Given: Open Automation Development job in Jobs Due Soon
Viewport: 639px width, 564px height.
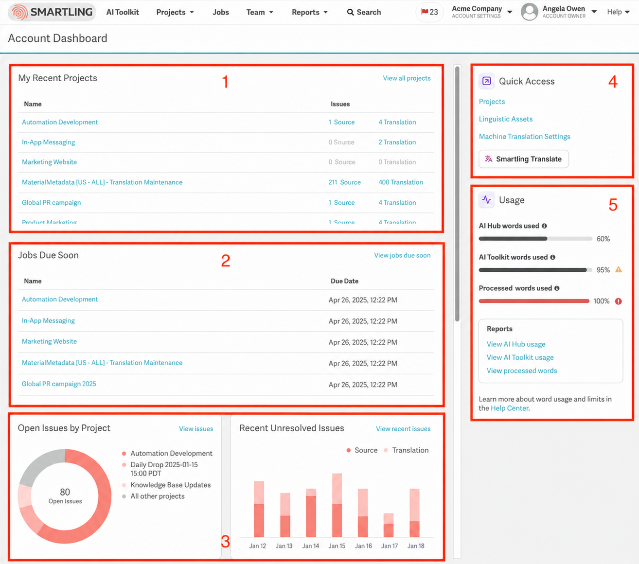Looking at the screenshot, I should pos(60,300).
